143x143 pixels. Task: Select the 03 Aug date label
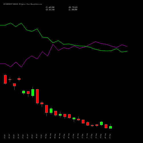[46, 136]
